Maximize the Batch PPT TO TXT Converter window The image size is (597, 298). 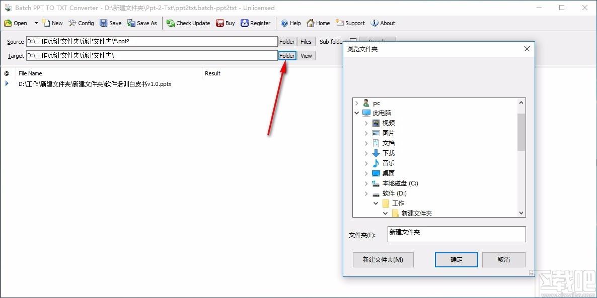(x=562, y=8)
